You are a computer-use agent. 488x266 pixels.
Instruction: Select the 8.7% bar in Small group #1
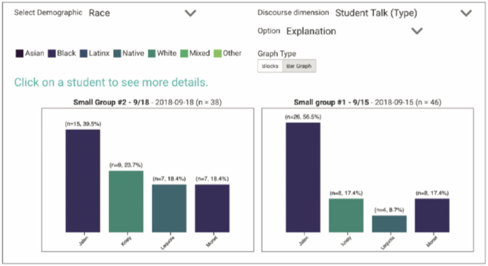(x=389, y=224)
